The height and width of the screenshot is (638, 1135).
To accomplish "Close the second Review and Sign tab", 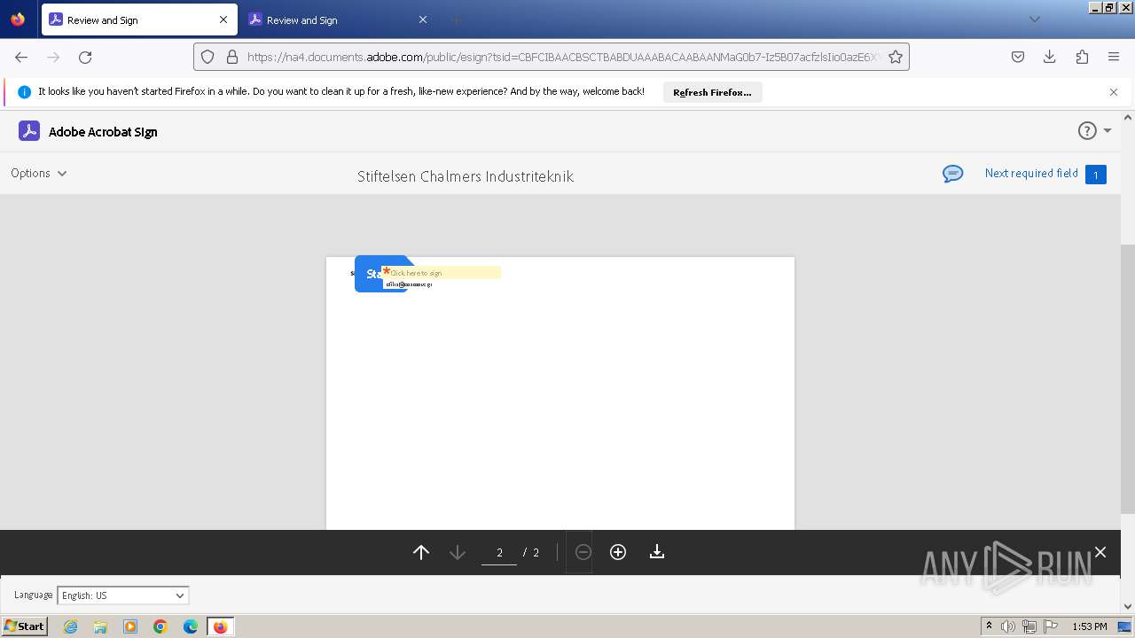I will (423, 19).
